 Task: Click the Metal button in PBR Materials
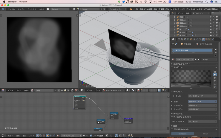pos(205,134)
